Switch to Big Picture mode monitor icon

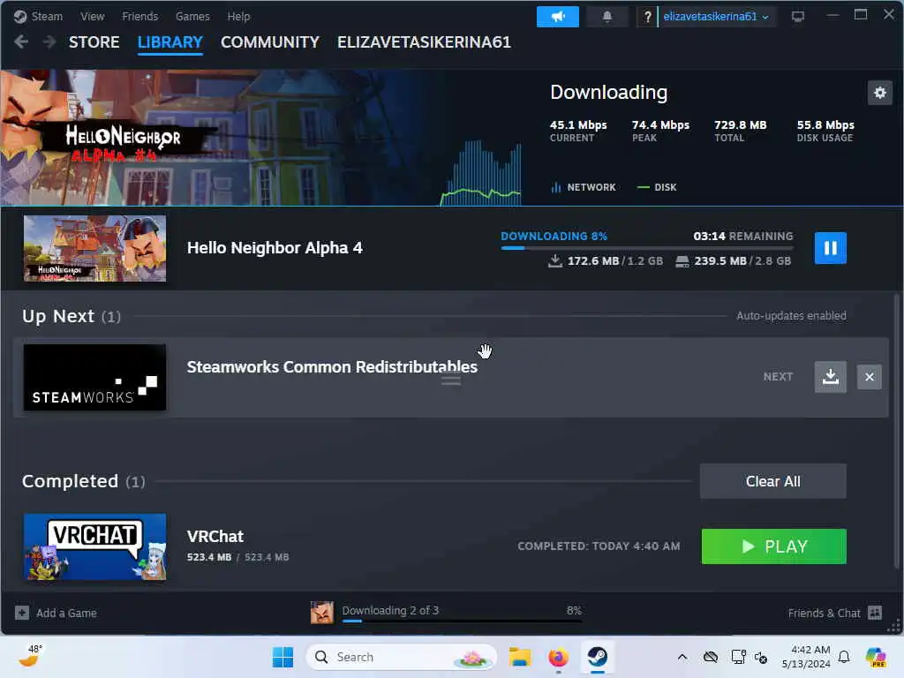pyautogui.click(x=798, y=17)
